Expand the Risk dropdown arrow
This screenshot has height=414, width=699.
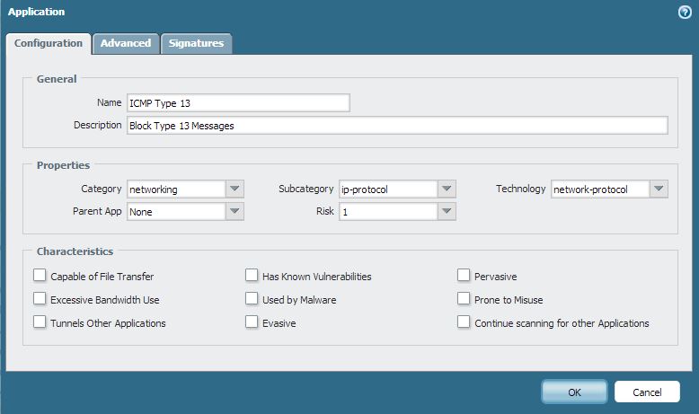pos(447,211)
